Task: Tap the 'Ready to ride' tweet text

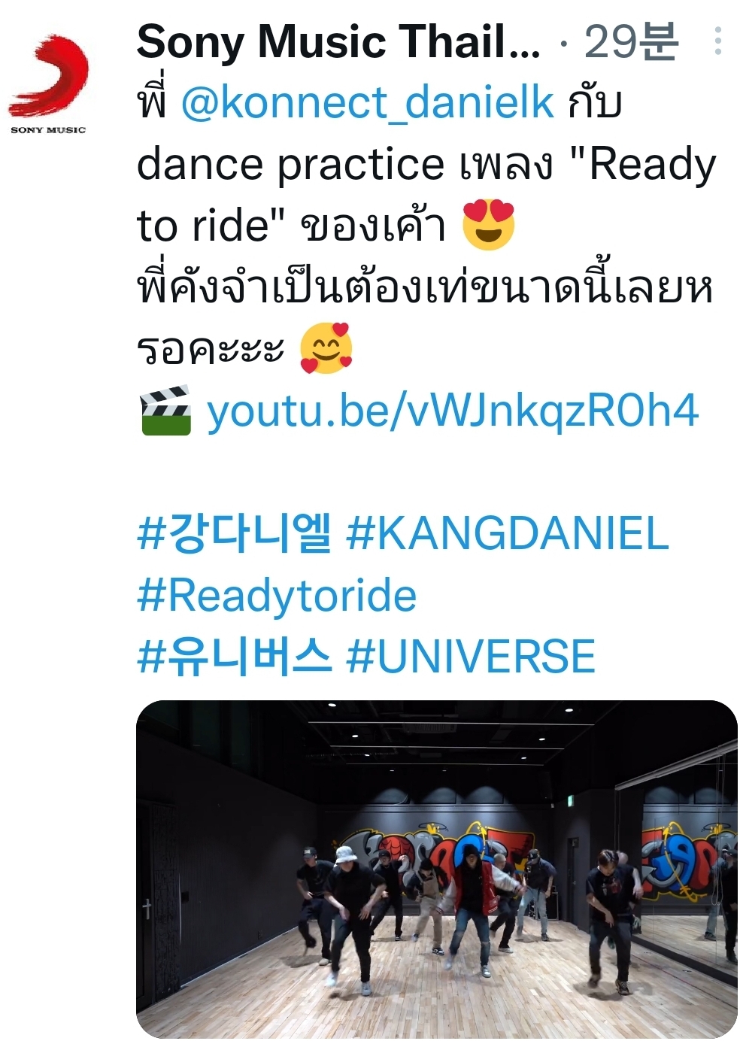Action: tap(426, 194)
